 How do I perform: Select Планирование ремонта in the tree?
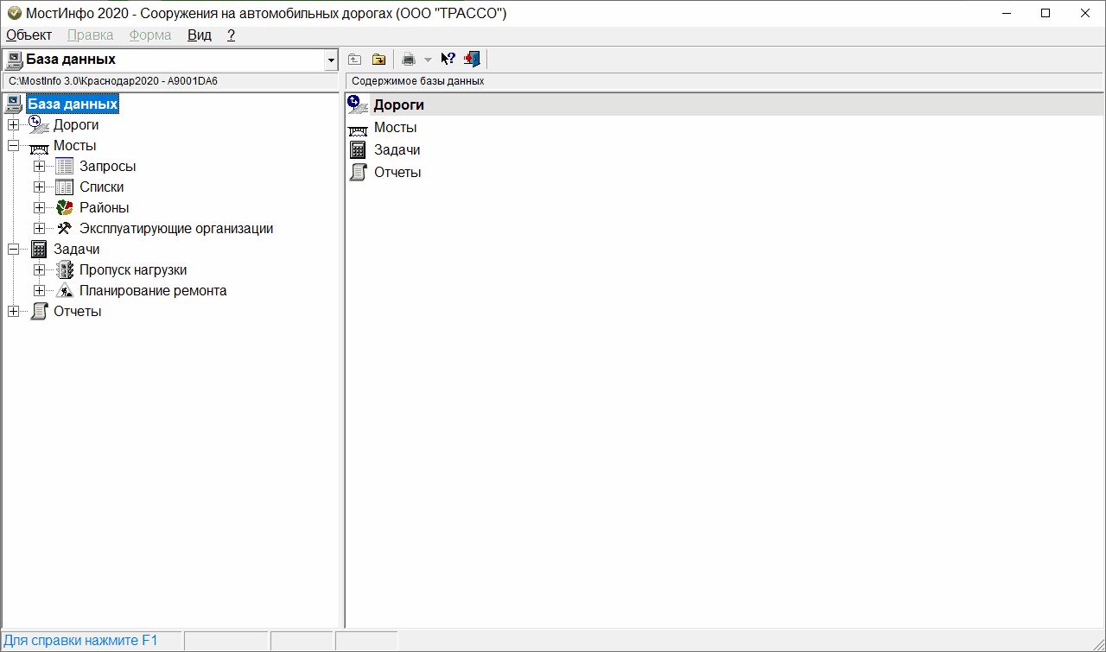click(153, 291)
